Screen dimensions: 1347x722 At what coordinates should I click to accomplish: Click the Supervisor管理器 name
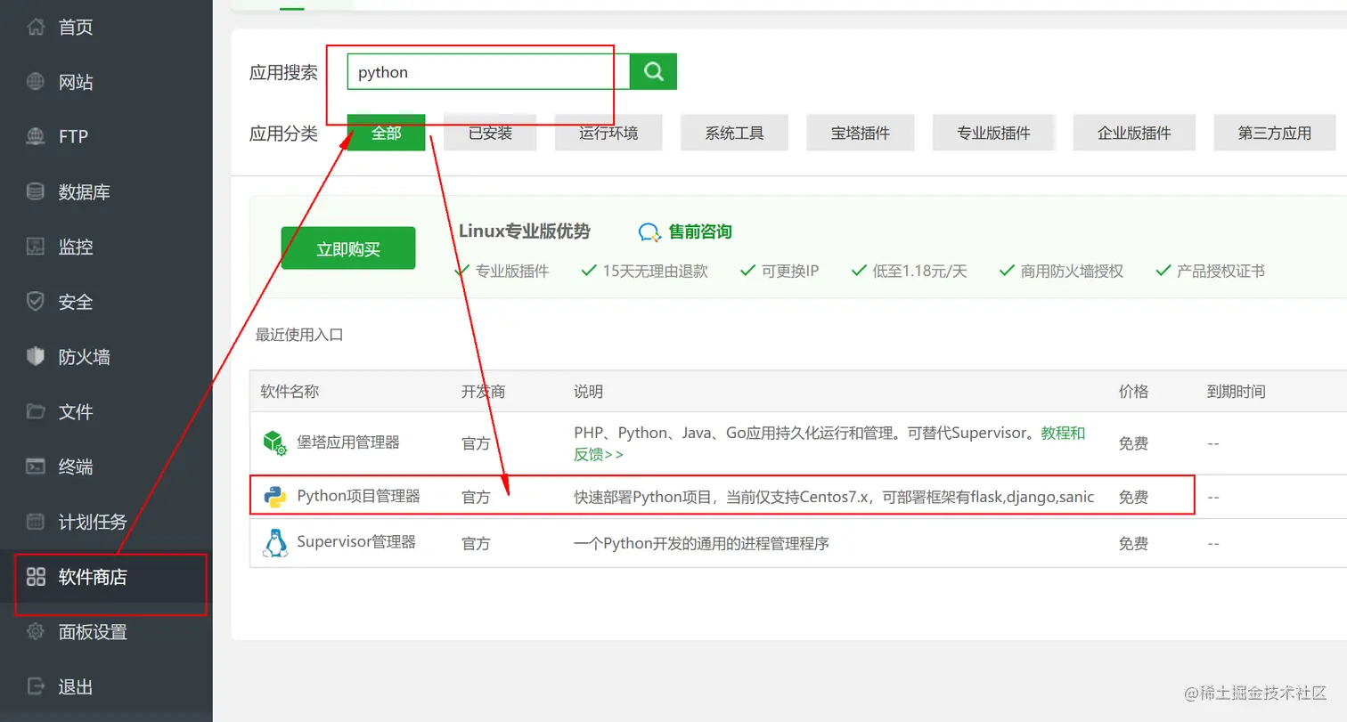pyautogui.click(x=356, y=541)
